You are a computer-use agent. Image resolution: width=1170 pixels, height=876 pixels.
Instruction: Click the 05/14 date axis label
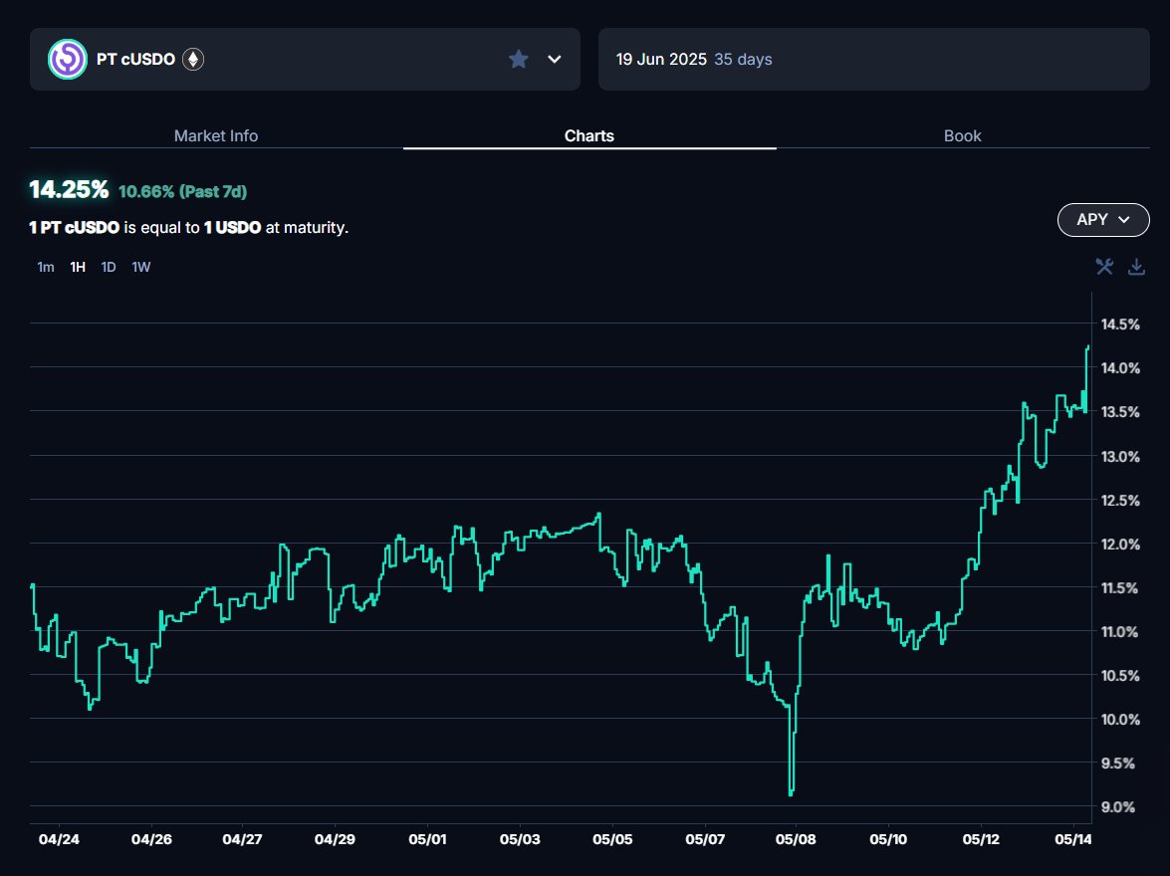click(x=1073, y=839)
